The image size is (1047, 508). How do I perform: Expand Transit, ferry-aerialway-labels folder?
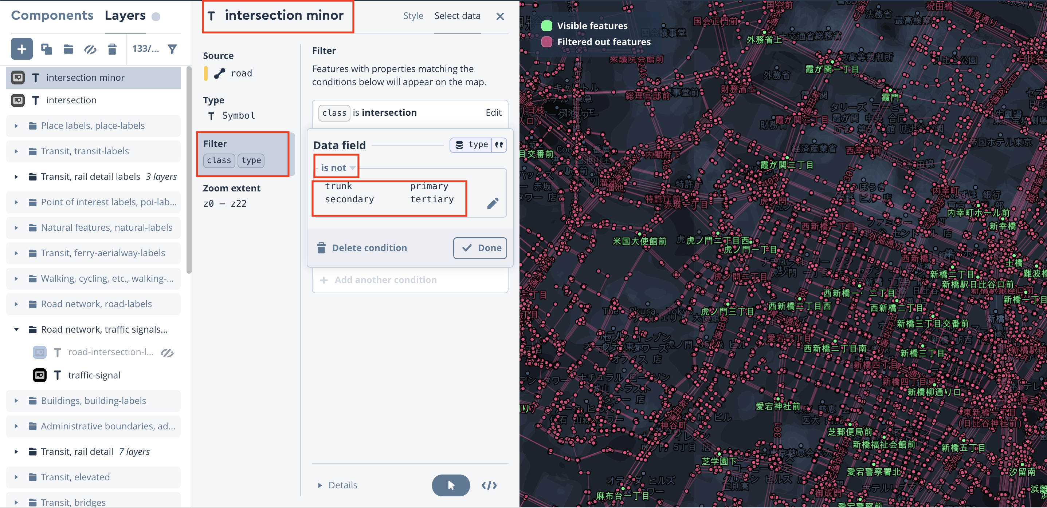pos(16,253)
